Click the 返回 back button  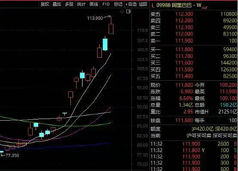(143, 4)
